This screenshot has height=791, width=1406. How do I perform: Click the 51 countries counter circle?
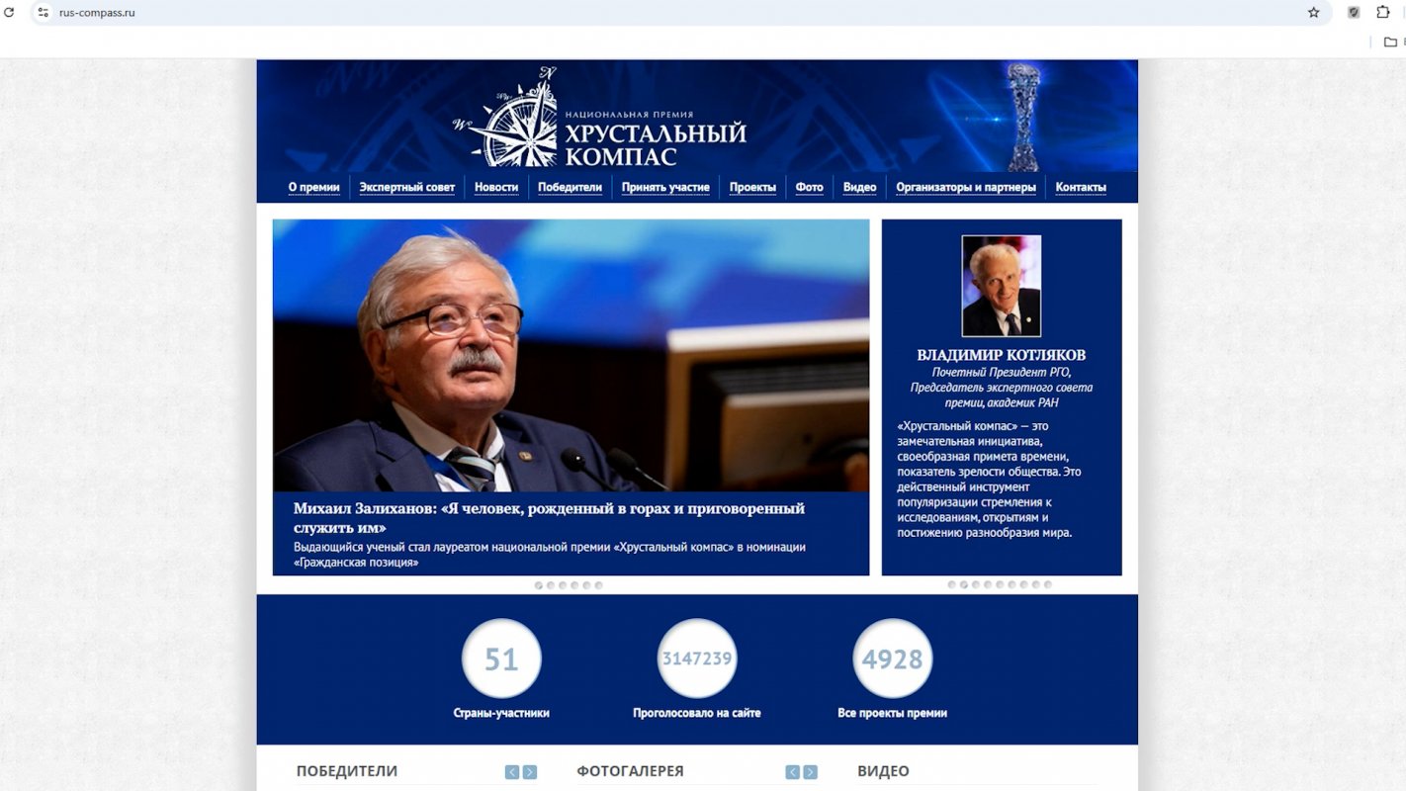point(501,659)
